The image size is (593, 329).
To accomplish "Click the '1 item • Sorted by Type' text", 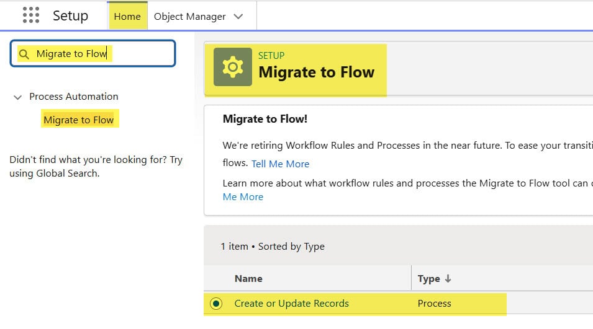I will click(x=273, y=247).
